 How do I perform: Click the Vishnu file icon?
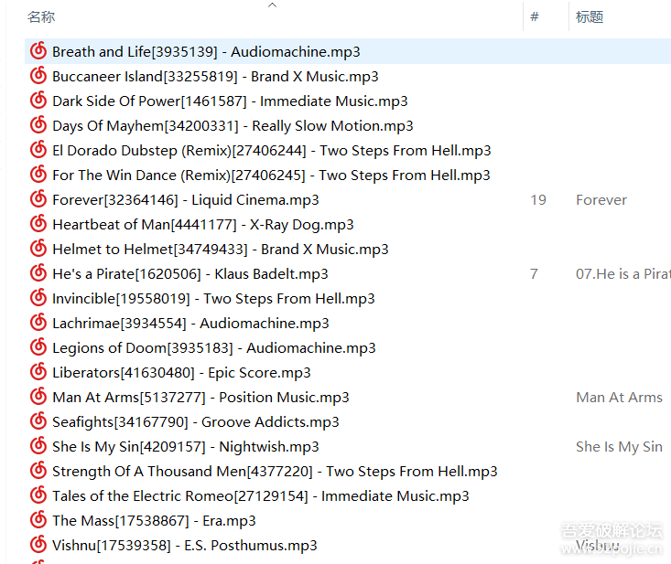(38, 544)
